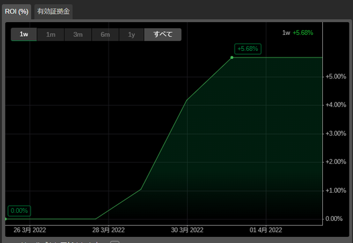
Task: Click the +1.00% y-axis label
Action: pyautogui.click(x=336, y=190)
